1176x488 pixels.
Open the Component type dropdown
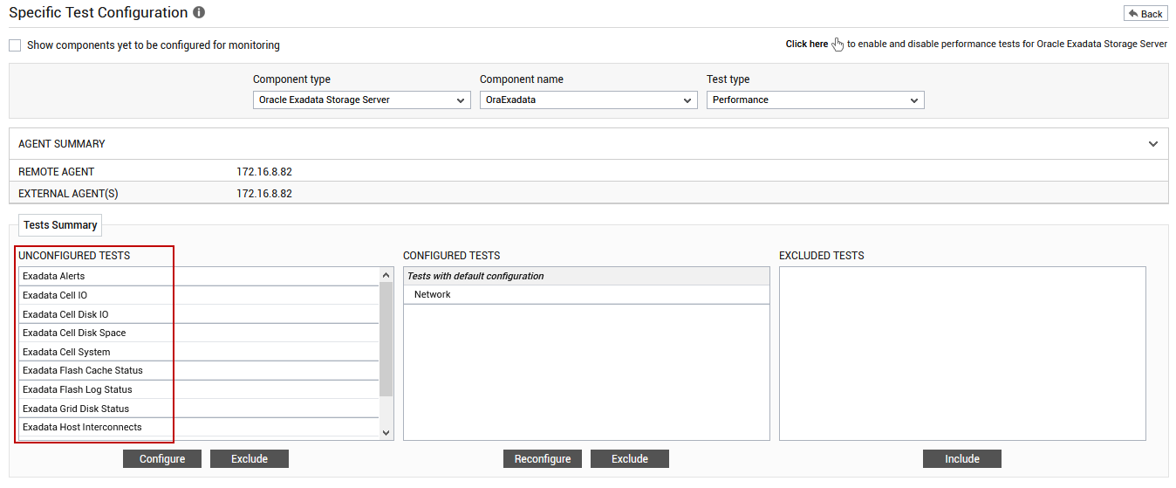click(x=362, y=100)
